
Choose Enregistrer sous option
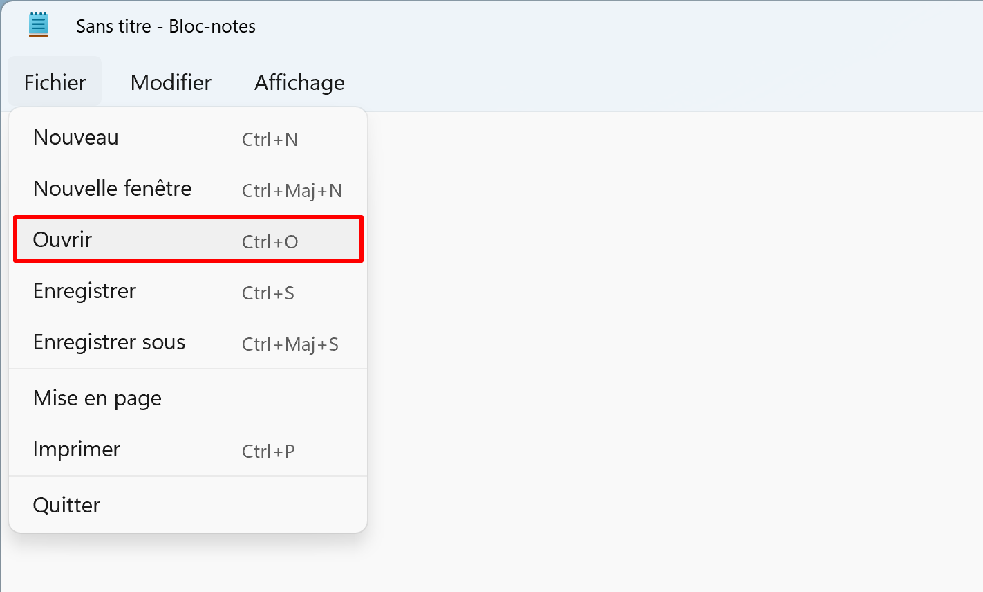188,342
